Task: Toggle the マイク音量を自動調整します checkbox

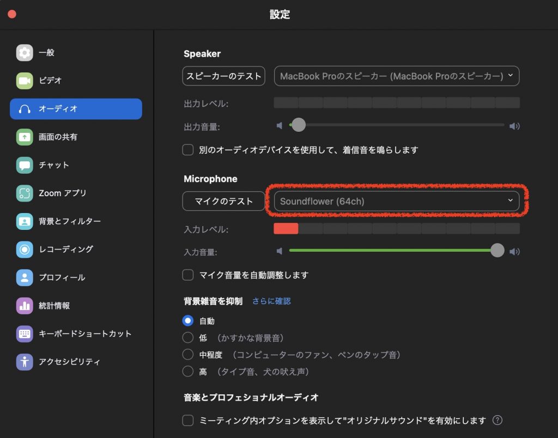Action: (x=188, y=275)
